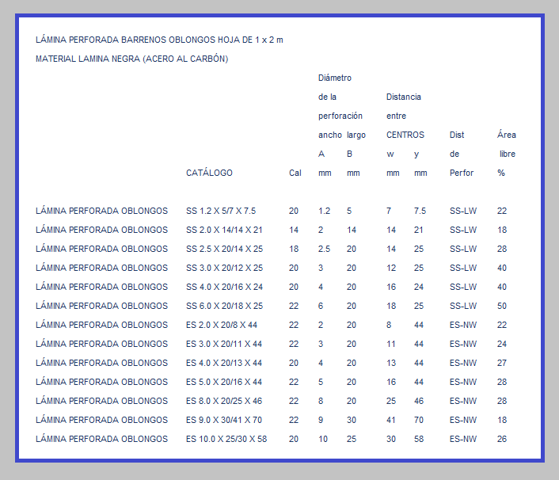559x480 pixels.
Task: Click the ancho value '2.5' in the SS 2.5 row
Action: [324, 249]
